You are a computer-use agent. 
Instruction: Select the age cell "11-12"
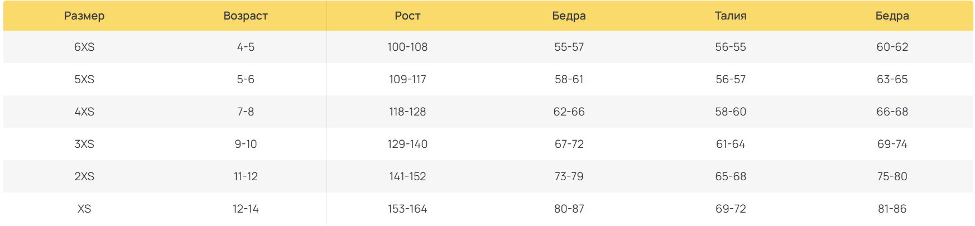(x=246, y=176)
